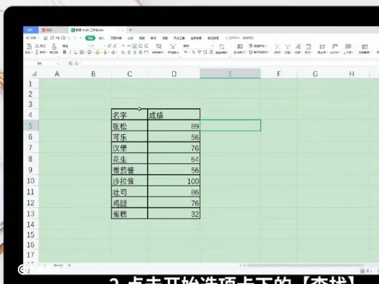Select column header D
379x284 pixels.
(x=173, y=74)
